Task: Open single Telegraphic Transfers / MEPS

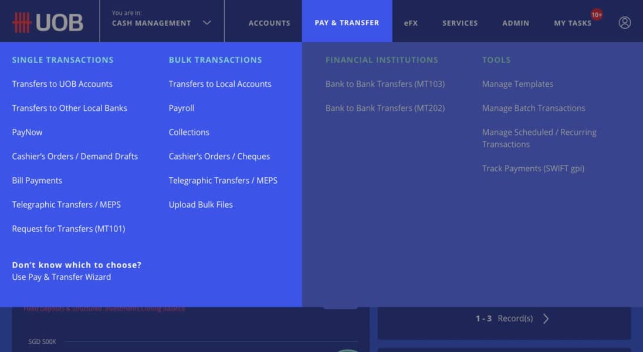Action: (x=66, y=204)
